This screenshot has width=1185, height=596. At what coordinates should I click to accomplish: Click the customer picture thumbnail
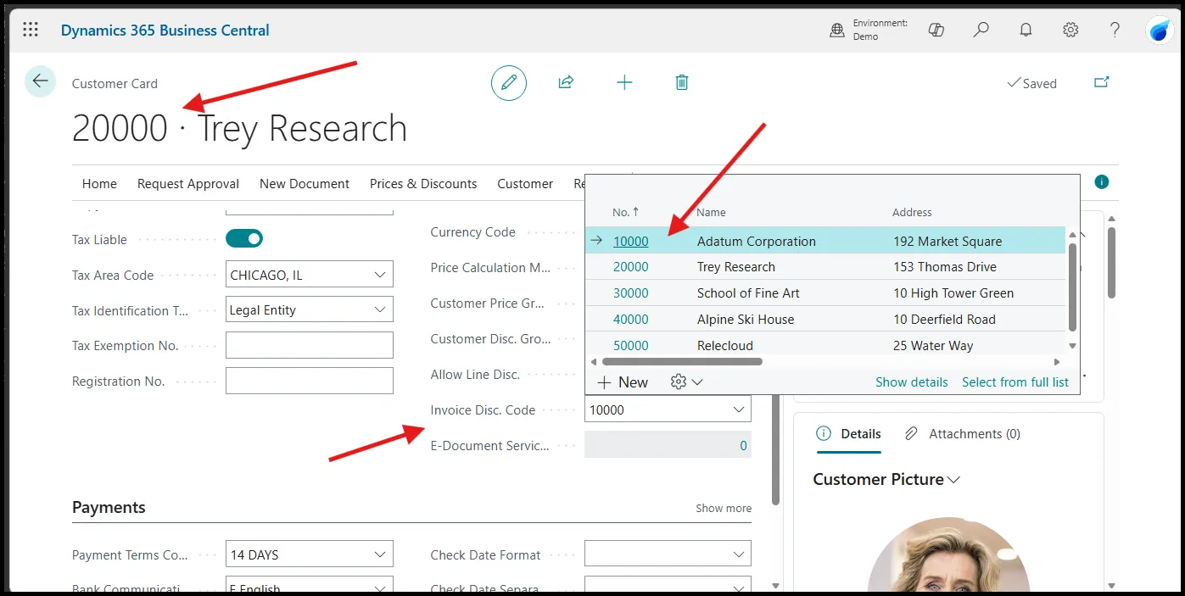click(947, 555)
